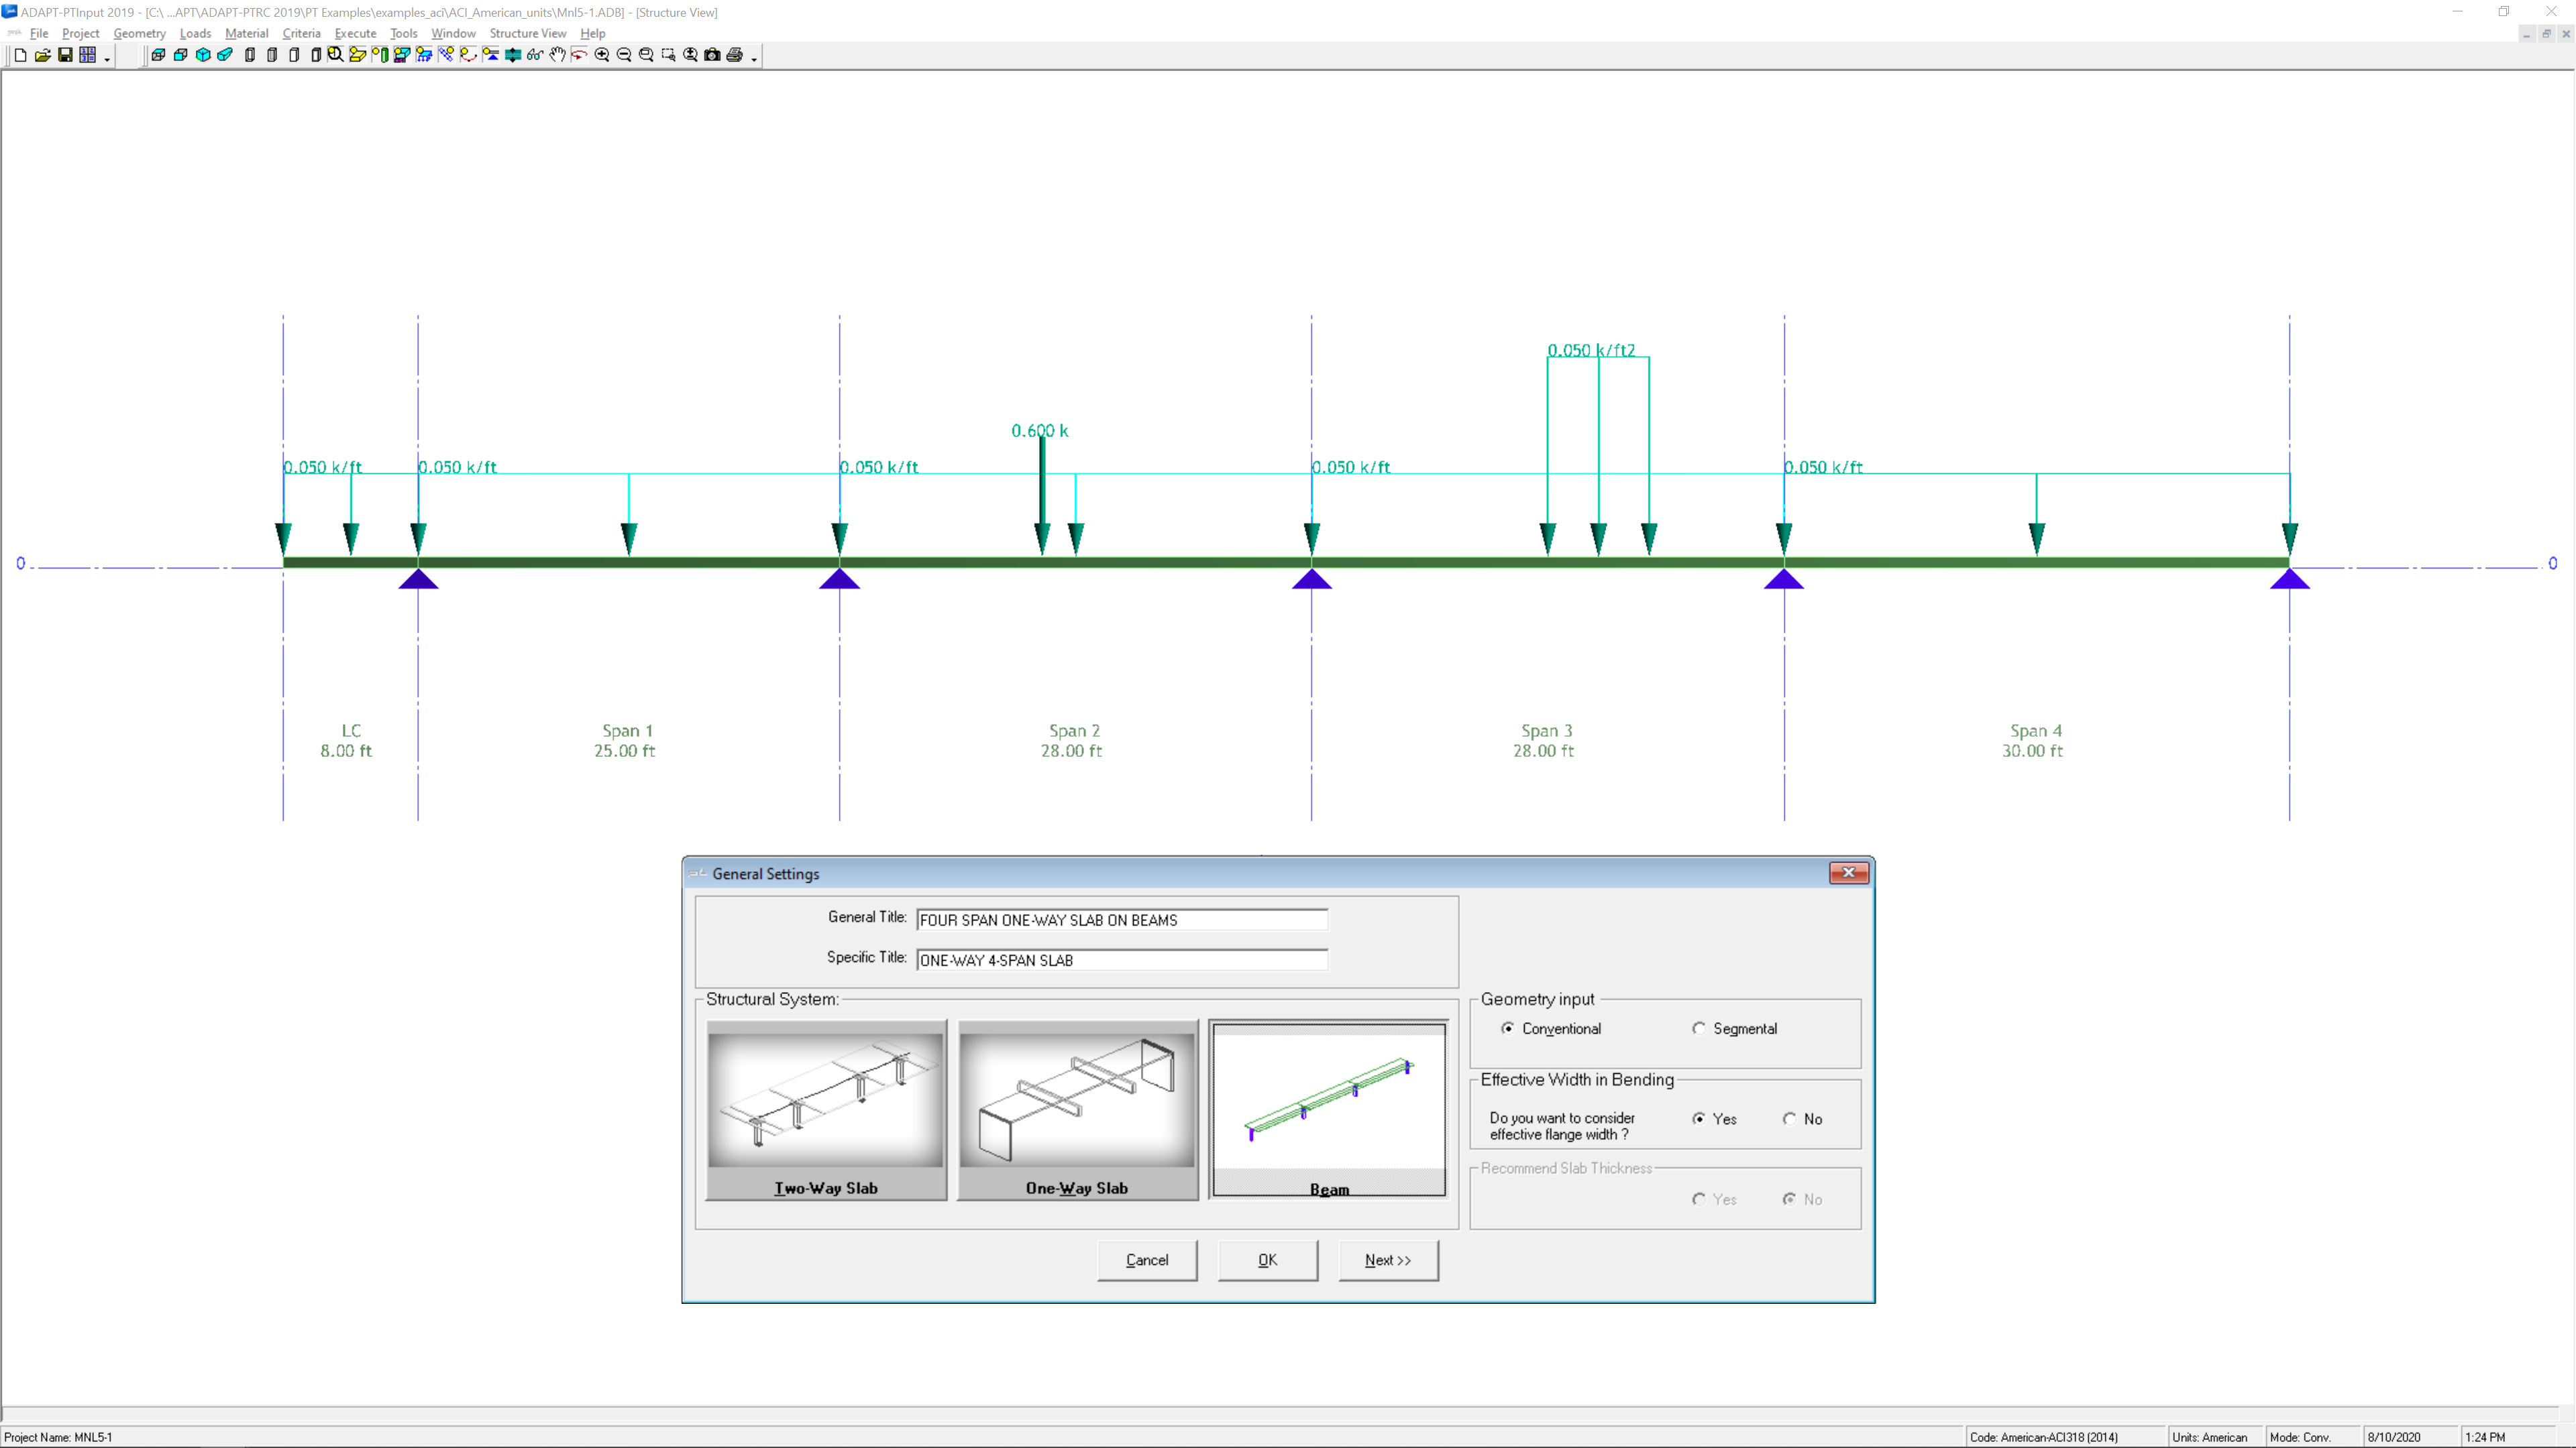Expand the file toolbar options arrow
Viewport: 2576px width, 1448px height.
(107, 60)
